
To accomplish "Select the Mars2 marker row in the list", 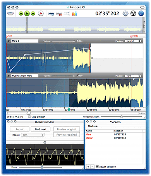I will [114, 138].
